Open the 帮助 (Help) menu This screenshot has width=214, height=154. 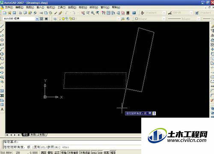point(116,7)
